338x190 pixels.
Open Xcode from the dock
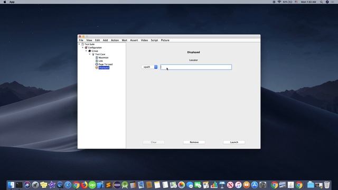(100, 185)
